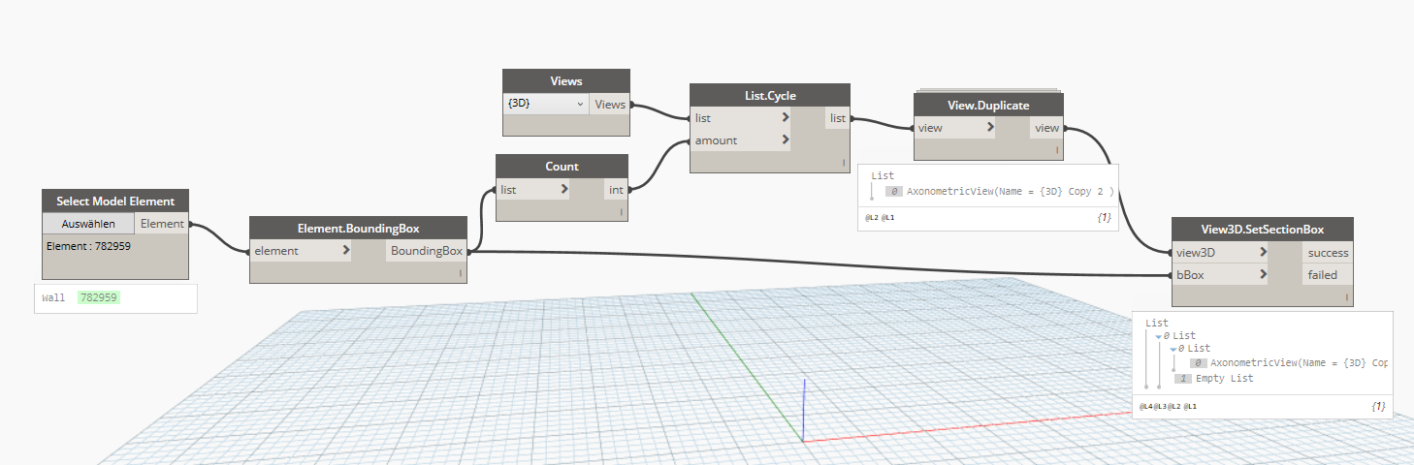Click Element output port of Select Model Element

point(162,224)
